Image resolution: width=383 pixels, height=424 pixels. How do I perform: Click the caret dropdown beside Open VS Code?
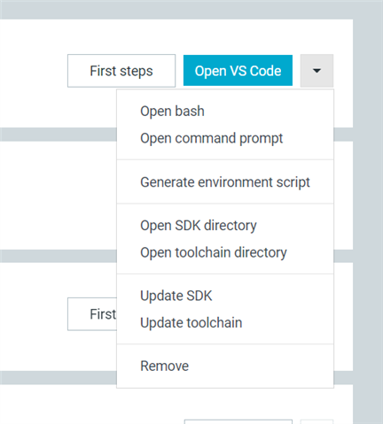click(x=317, y=71)
